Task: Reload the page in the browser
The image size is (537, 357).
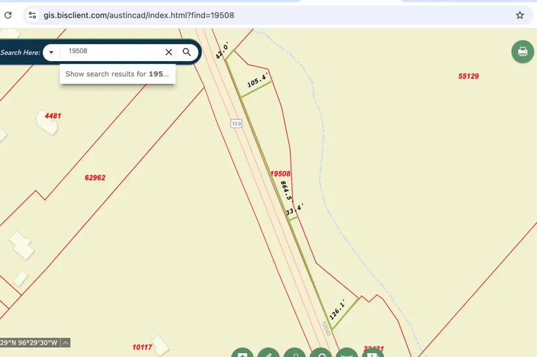Action: (x=8, y=15)
